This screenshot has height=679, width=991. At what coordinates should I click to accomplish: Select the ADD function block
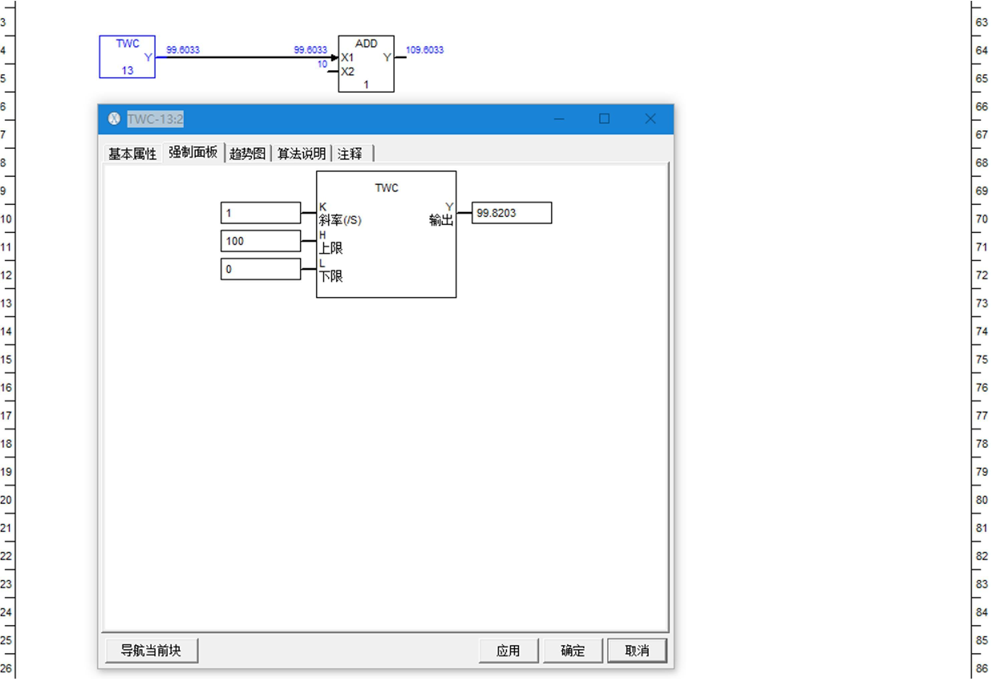click(366, 64)
